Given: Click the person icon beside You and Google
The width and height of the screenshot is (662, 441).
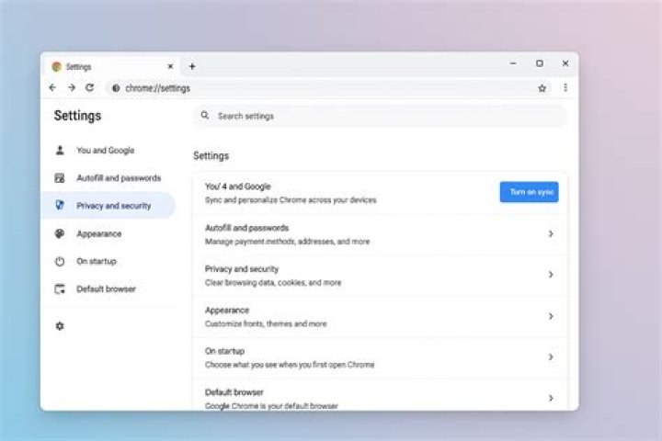Looking at the screenshot, I should (x=60, y=151).
